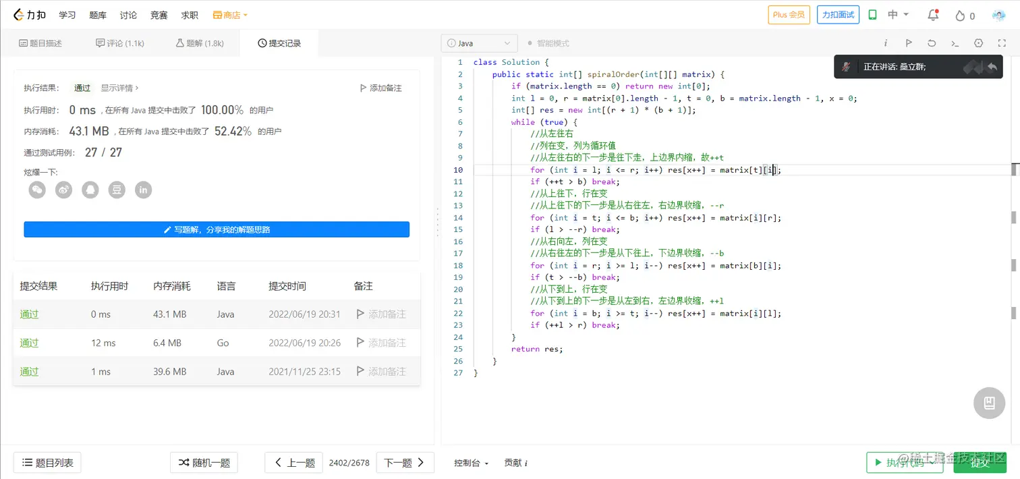The width and height of the screenshot is (1020, 479).
Task: Go to 下一题 next problem
Action: (404, 462)
